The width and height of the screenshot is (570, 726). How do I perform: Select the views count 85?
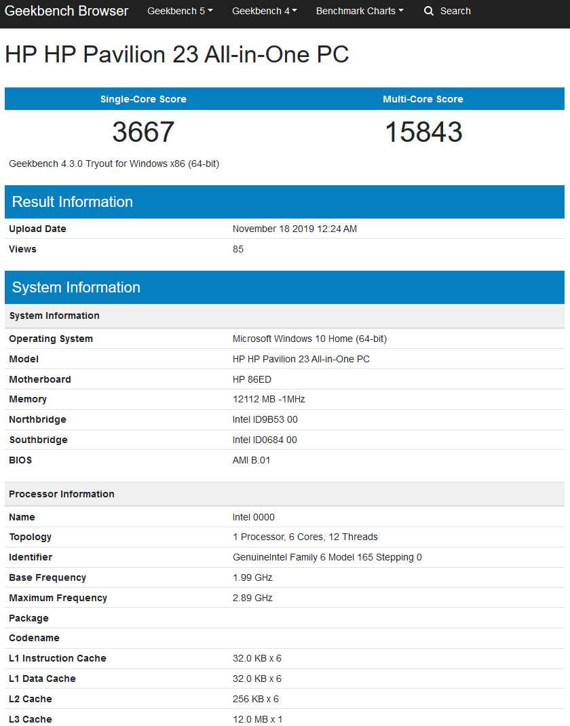238,249
